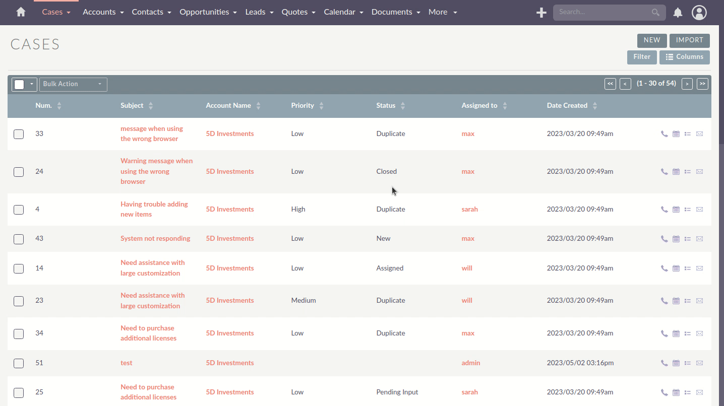Open the user profile icon
This screenshot has width=724, height=406.
click(x=699, y=13)
